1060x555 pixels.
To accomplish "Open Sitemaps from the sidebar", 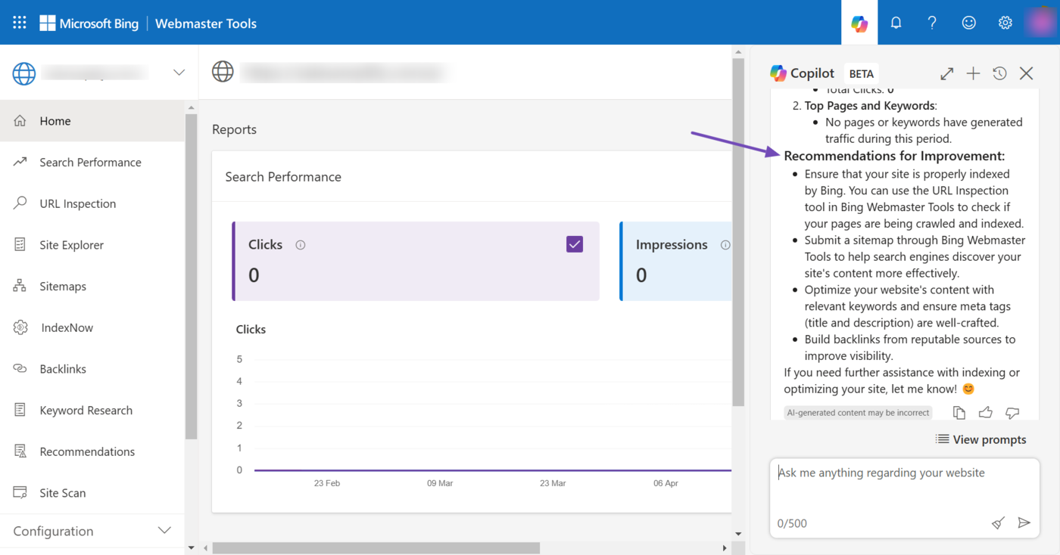I will (63, 286).
